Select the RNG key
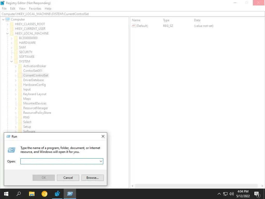 (26, 117)
